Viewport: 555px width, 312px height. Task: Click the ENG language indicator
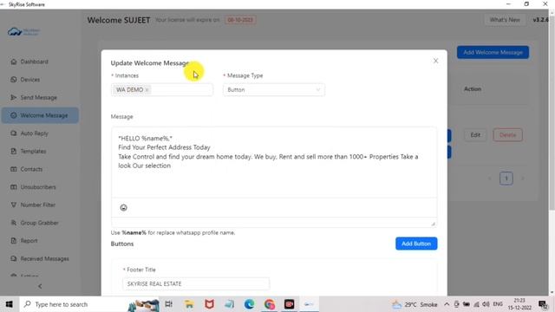pos(498,304)
